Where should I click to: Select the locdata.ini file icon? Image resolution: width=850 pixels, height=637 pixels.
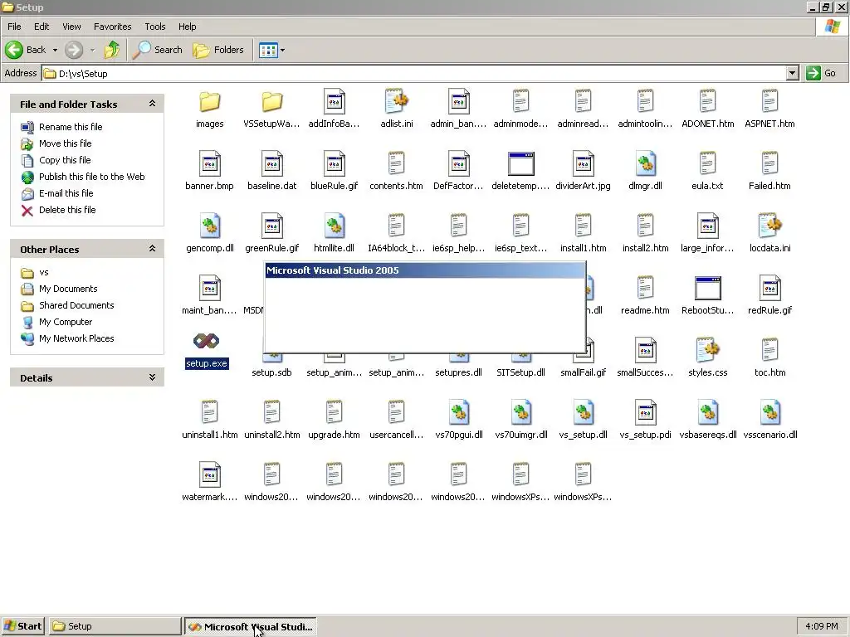pyautogui.click(x=769, y=226)
